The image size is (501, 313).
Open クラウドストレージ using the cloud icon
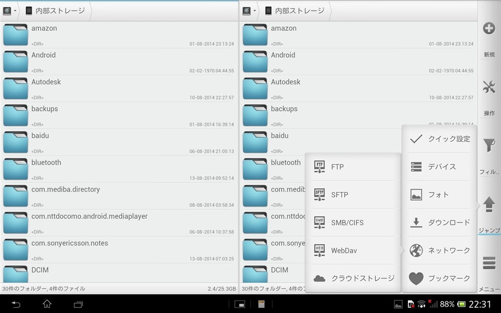(x=319, y=278)
